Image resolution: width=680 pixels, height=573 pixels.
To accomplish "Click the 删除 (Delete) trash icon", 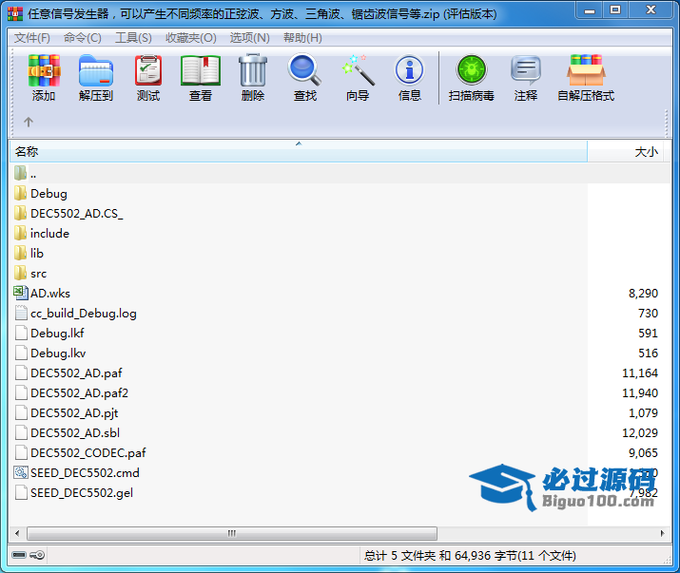I will click(253, 71).
